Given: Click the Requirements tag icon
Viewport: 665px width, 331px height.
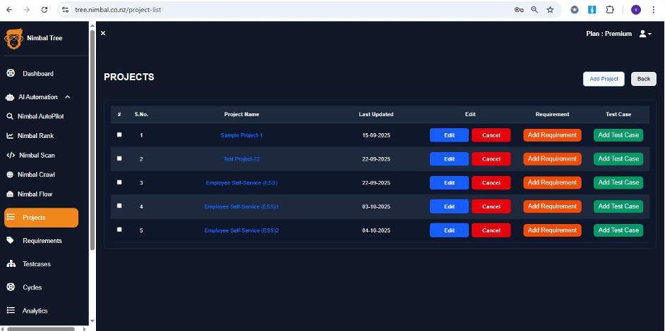Looking at the screenshot, I should 11,240.
